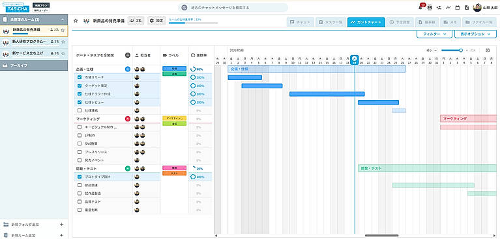Favorite 新商品の発売準備 room in sidebar

(63, 30)
